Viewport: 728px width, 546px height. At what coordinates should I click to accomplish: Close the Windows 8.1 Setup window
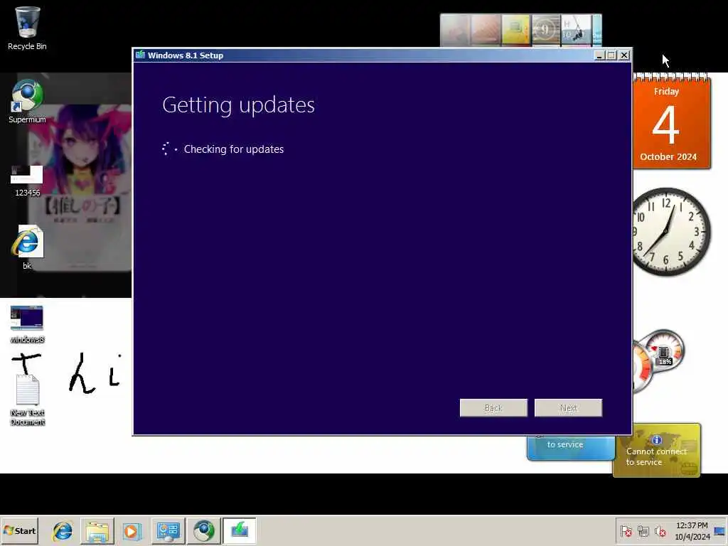[624, 55]
